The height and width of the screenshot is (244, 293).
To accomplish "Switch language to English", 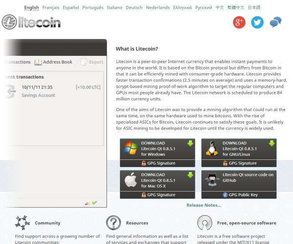I will [32, 8].
